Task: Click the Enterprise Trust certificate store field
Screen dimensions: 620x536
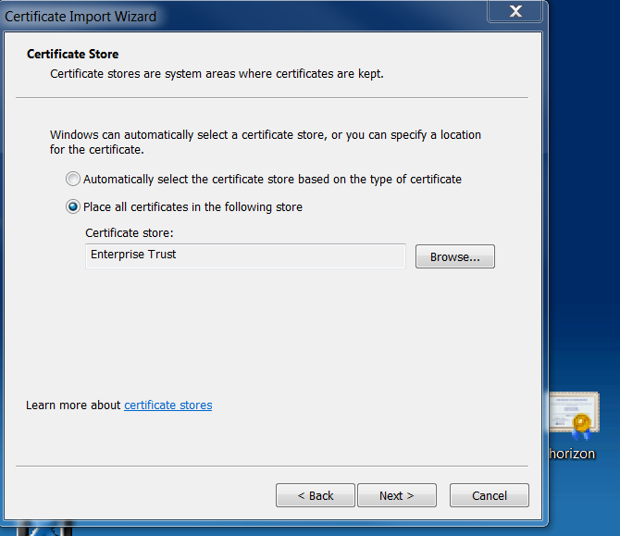Action: (245, 256)
